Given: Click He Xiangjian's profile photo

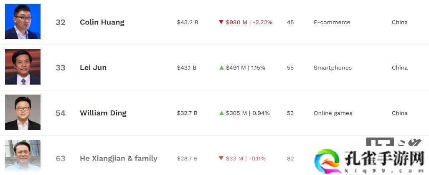Looking at the screenshot, I should pos(23,156).
